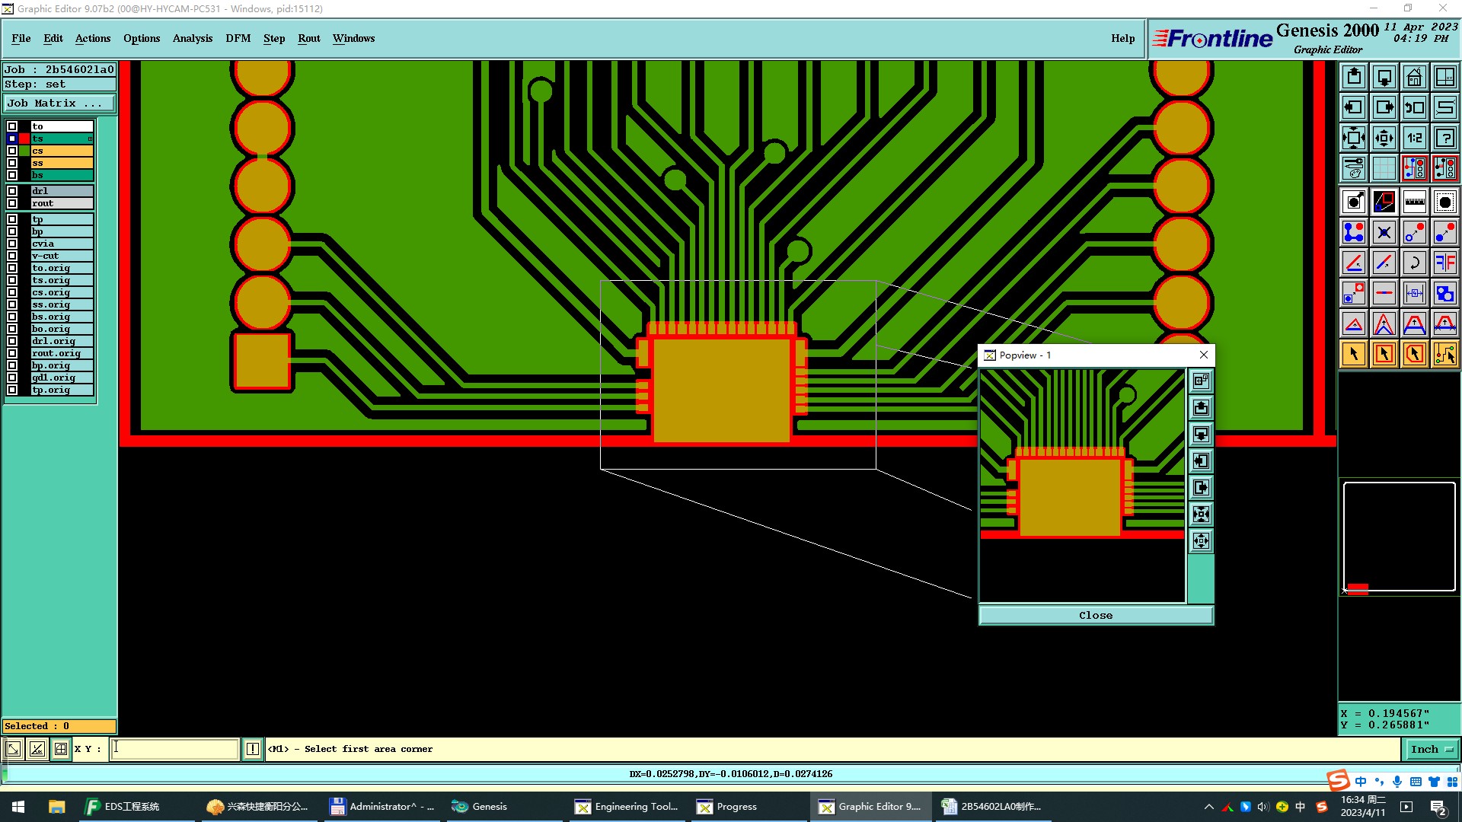Select the rotate feature tool
Viewport: 1462px width, 822px height.
point(1414,263)
